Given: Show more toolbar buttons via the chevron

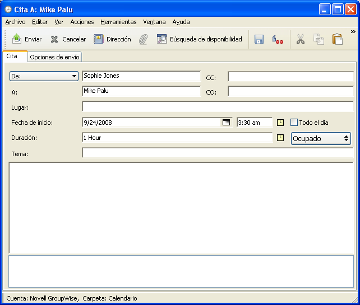Looking at the screenshot, I should tap(353, 32).
